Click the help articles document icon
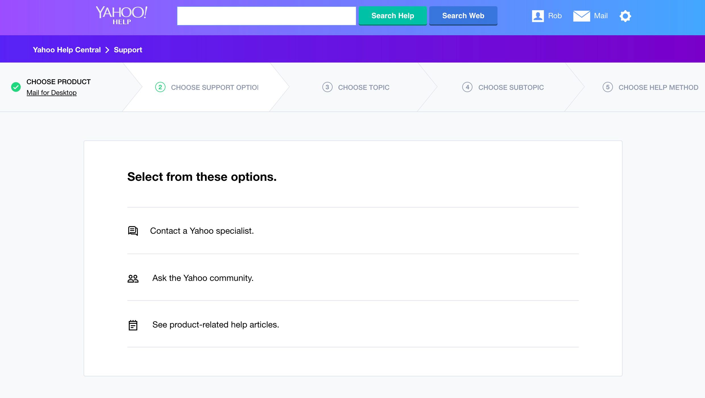Viewport: 705px width, 398px height. (x=133, y=324)
